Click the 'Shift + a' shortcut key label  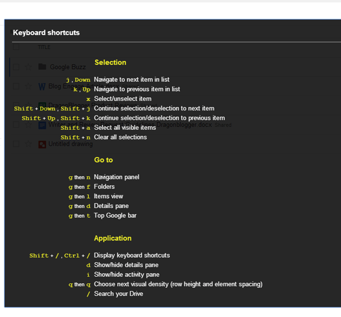(x=76, y=128)
